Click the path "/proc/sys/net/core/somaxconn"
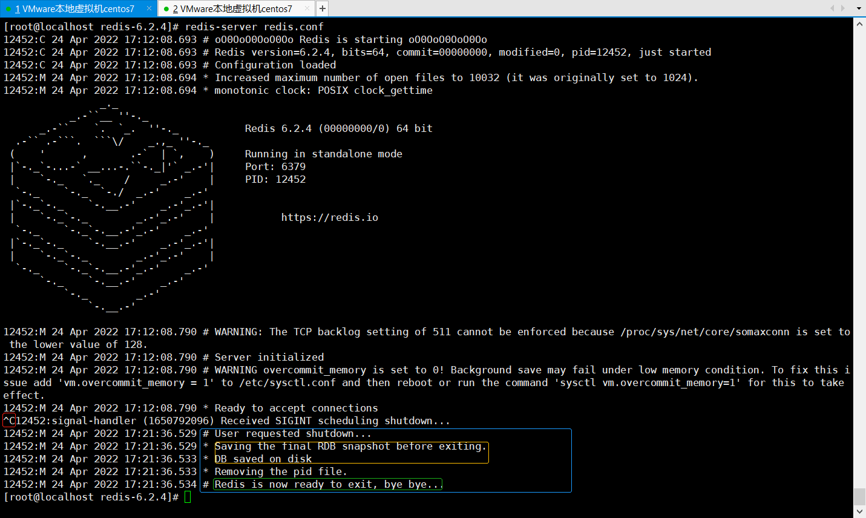 point(705,332)
